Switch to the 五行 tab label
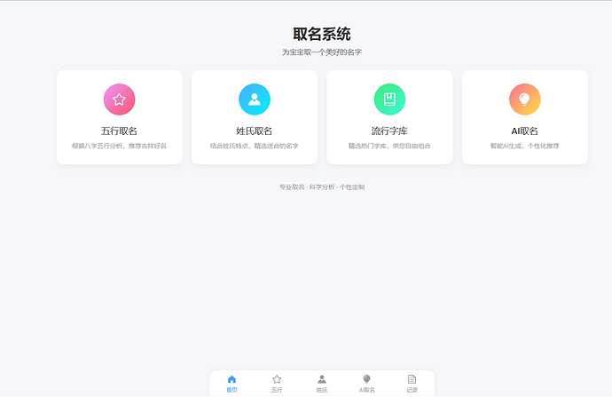 (277, 390)
